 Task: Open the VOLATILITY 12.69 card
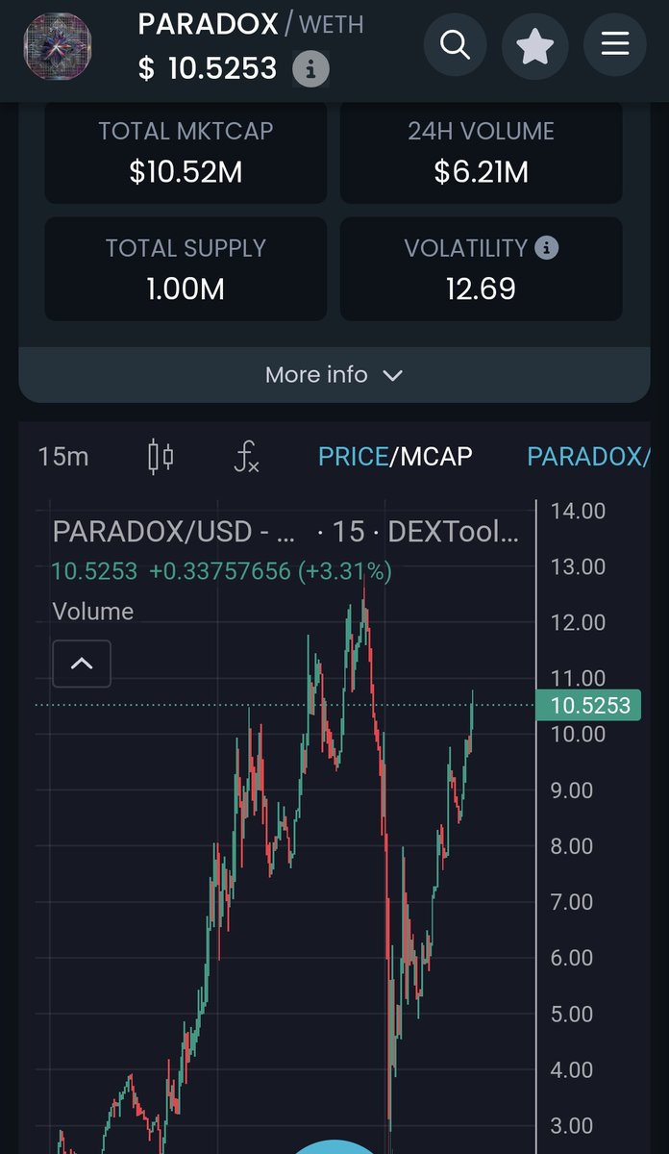482,269
